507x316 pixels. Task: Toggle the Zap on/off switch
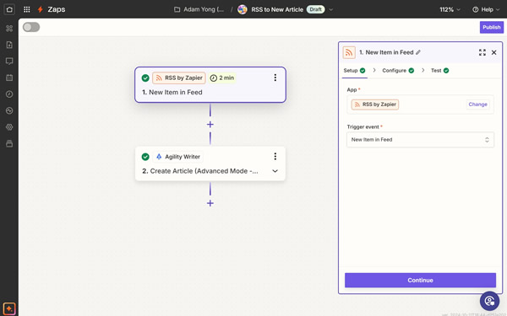[x=31, y=27]
